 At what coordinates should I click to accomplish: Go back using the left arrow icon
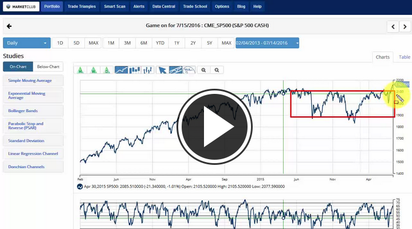(x=9, y=26)
